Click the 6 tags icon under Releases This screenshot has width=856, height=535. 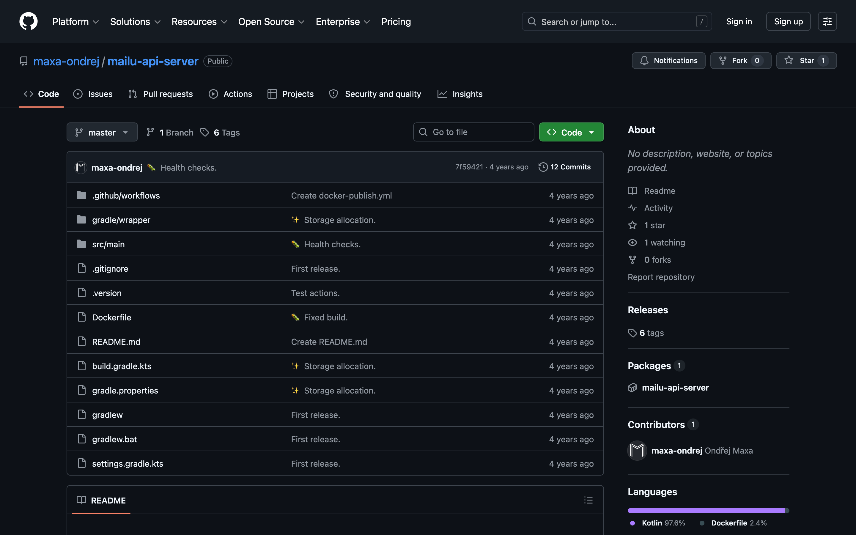coord(632,333)
